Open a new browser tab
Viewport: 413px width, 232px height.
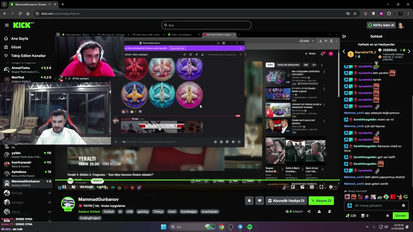click(x=63, y=4)
